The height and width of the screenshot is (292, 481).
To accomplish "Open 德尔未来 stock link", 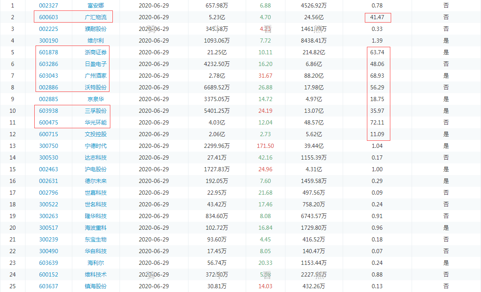I will (x=96, y=181).
